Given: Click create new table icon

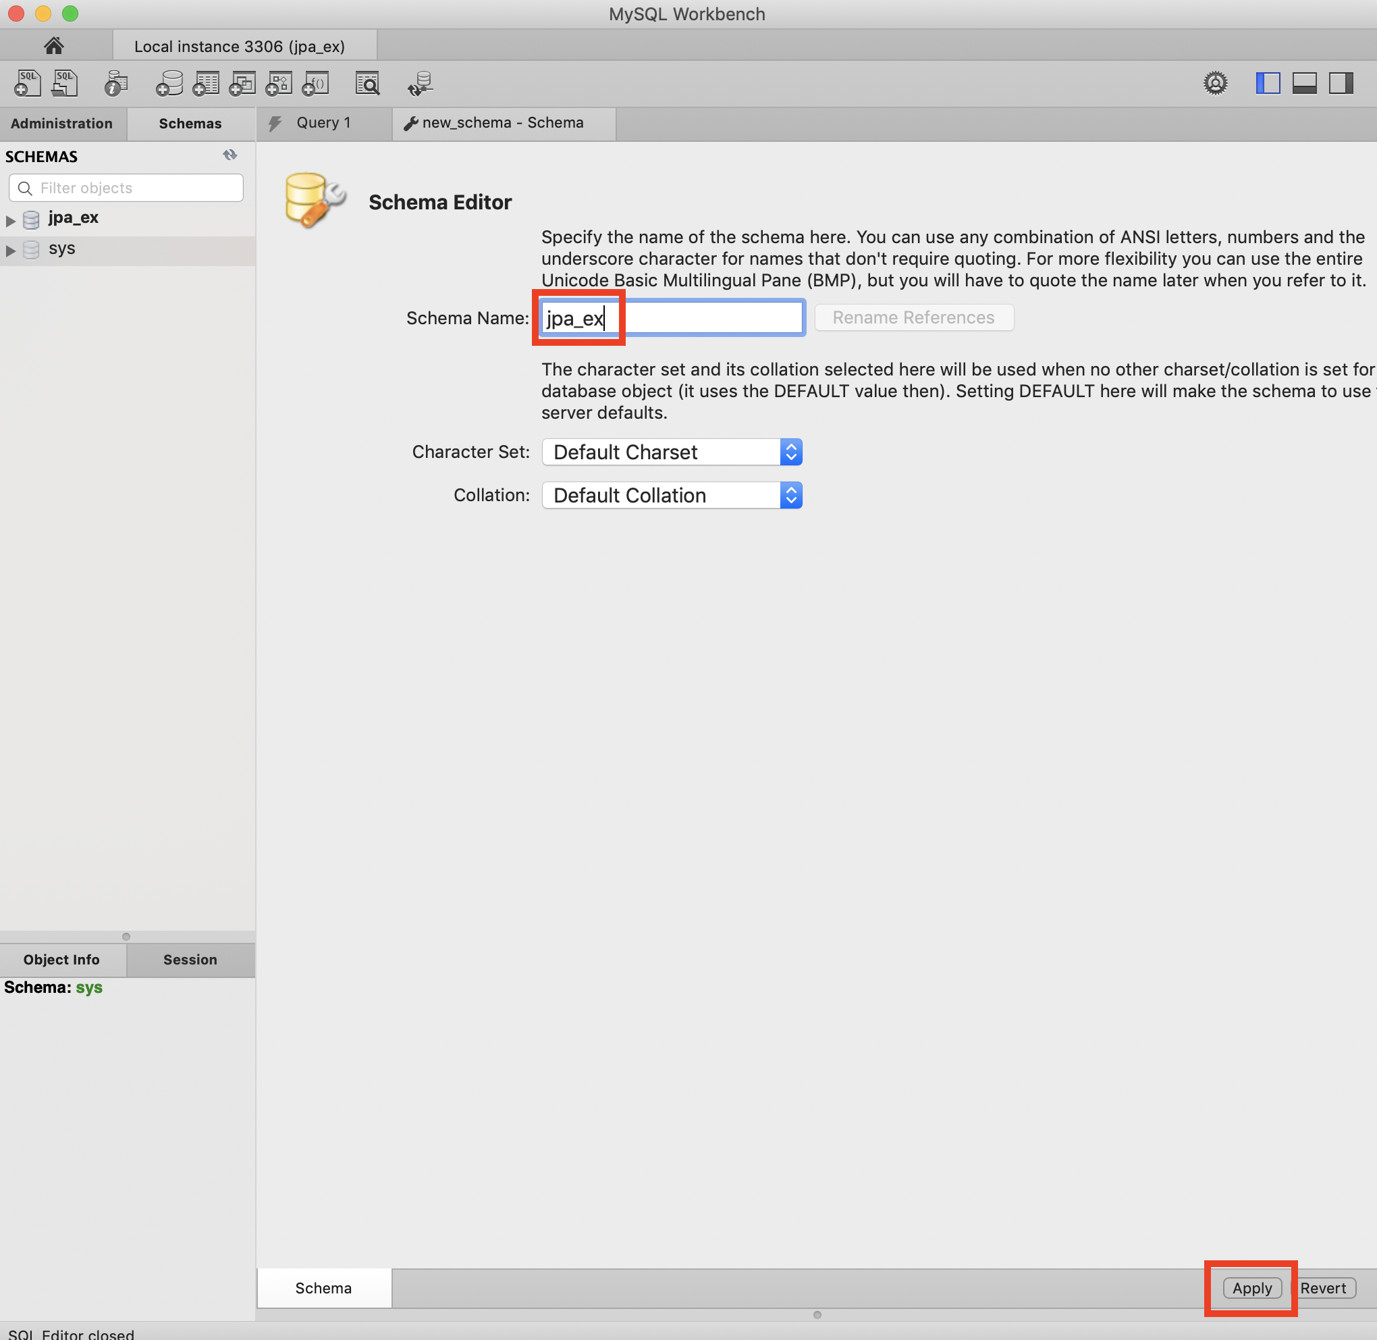Looking at the screenshot, I should pyautogui.click(x=206, y=83).
